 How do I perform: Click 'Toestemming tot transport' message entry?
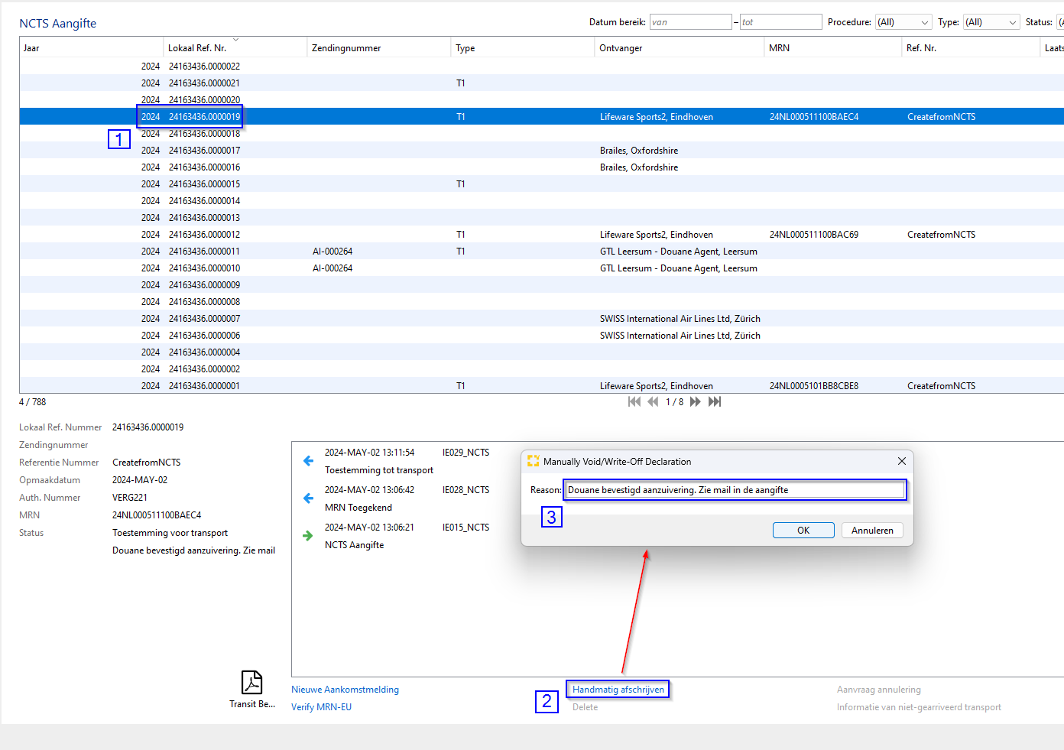(378, 470)
